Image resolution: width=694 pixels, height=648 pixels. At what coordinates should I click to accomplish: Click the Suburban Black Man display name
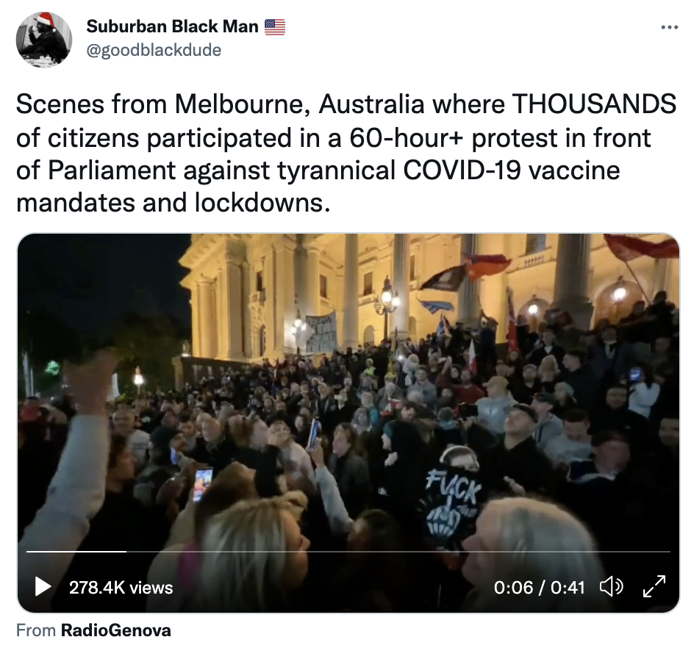point(172,26)
